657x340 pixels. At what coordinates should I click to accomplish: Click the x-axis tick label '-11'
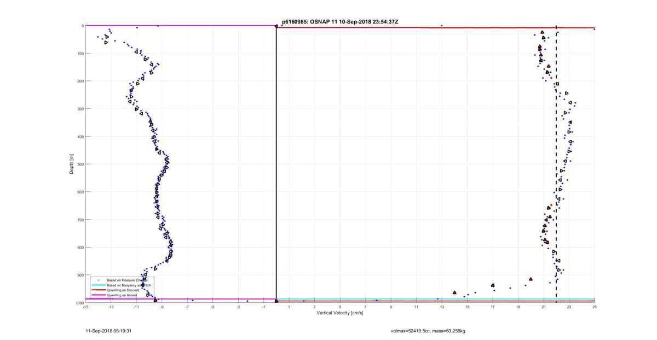[x=136, y=307]
